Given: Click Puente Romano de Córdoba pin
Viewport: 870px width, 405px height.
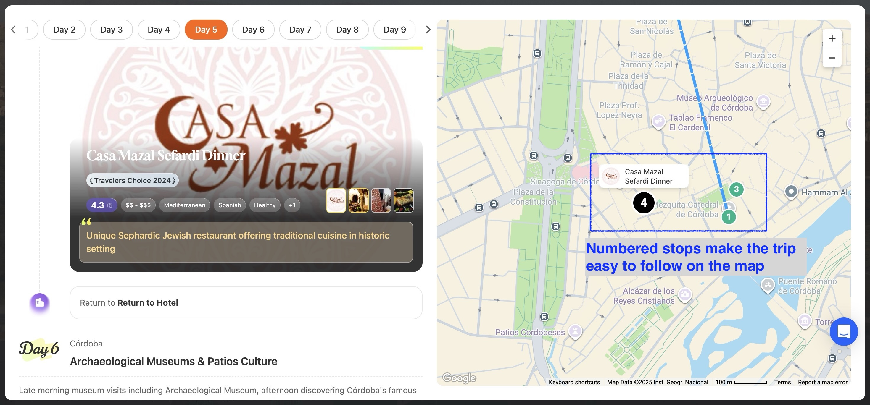Looking at the screenshot, I should (768, 285).
